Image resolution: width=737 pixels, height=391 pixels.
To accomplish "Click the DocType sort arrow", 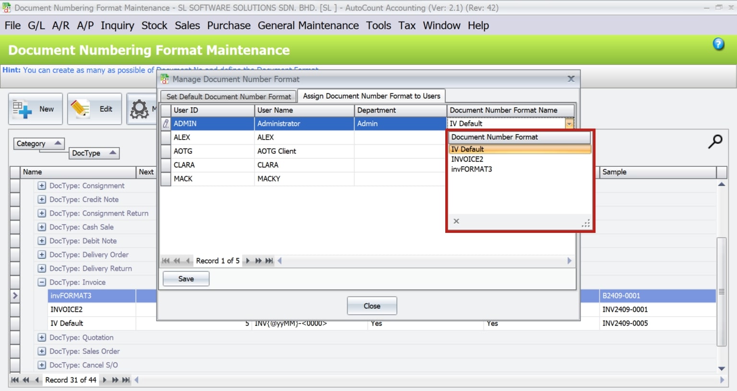I will 113,153.
